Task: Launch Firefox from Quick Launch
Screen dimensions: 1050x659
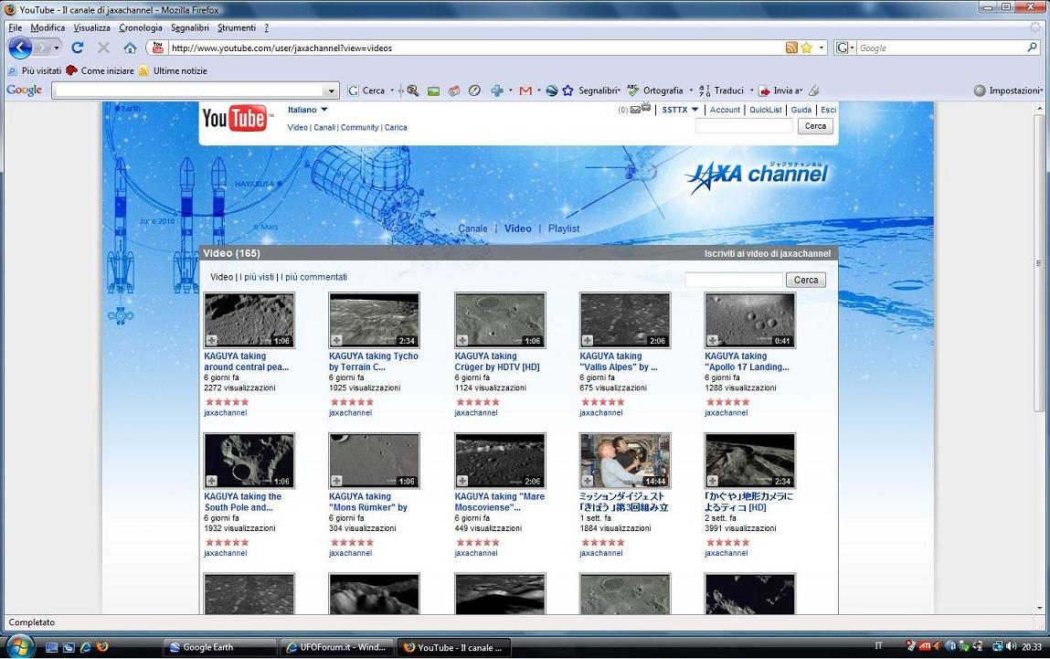Action: click(x=102, y=647)
